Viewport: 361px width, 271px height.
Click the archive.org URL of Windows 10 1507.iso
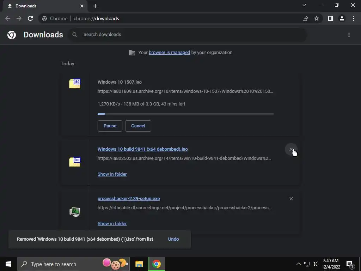click(185, 91)
